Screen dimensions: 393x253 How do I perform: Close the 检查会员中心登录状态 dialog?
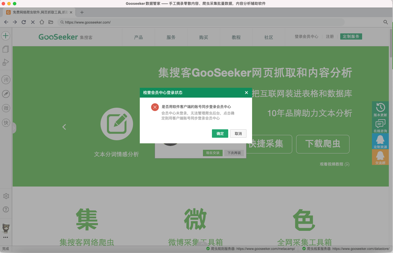pos(246,93)
